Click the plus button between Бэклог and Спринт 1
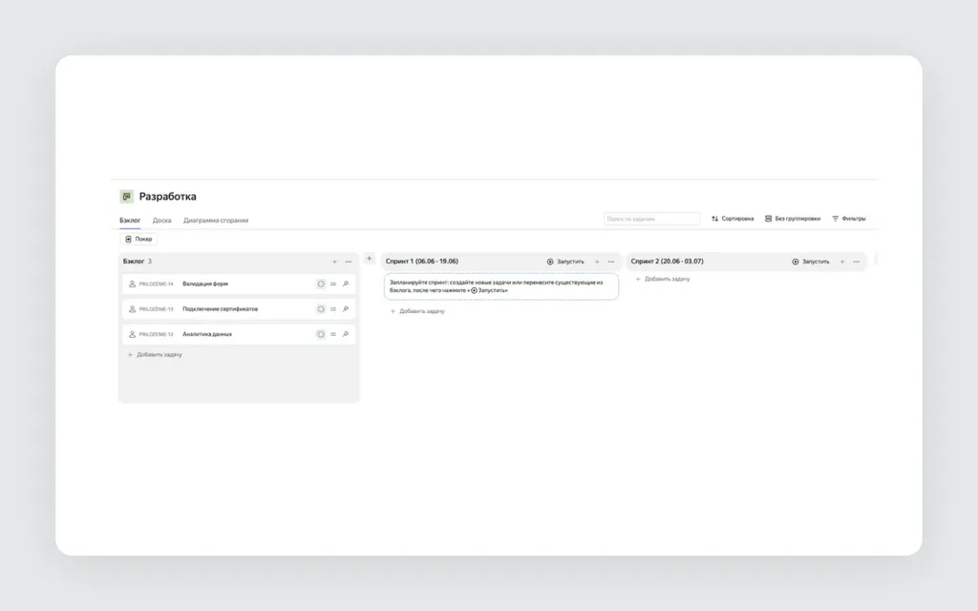Screen dimensions: 978x611 (370, 258)
